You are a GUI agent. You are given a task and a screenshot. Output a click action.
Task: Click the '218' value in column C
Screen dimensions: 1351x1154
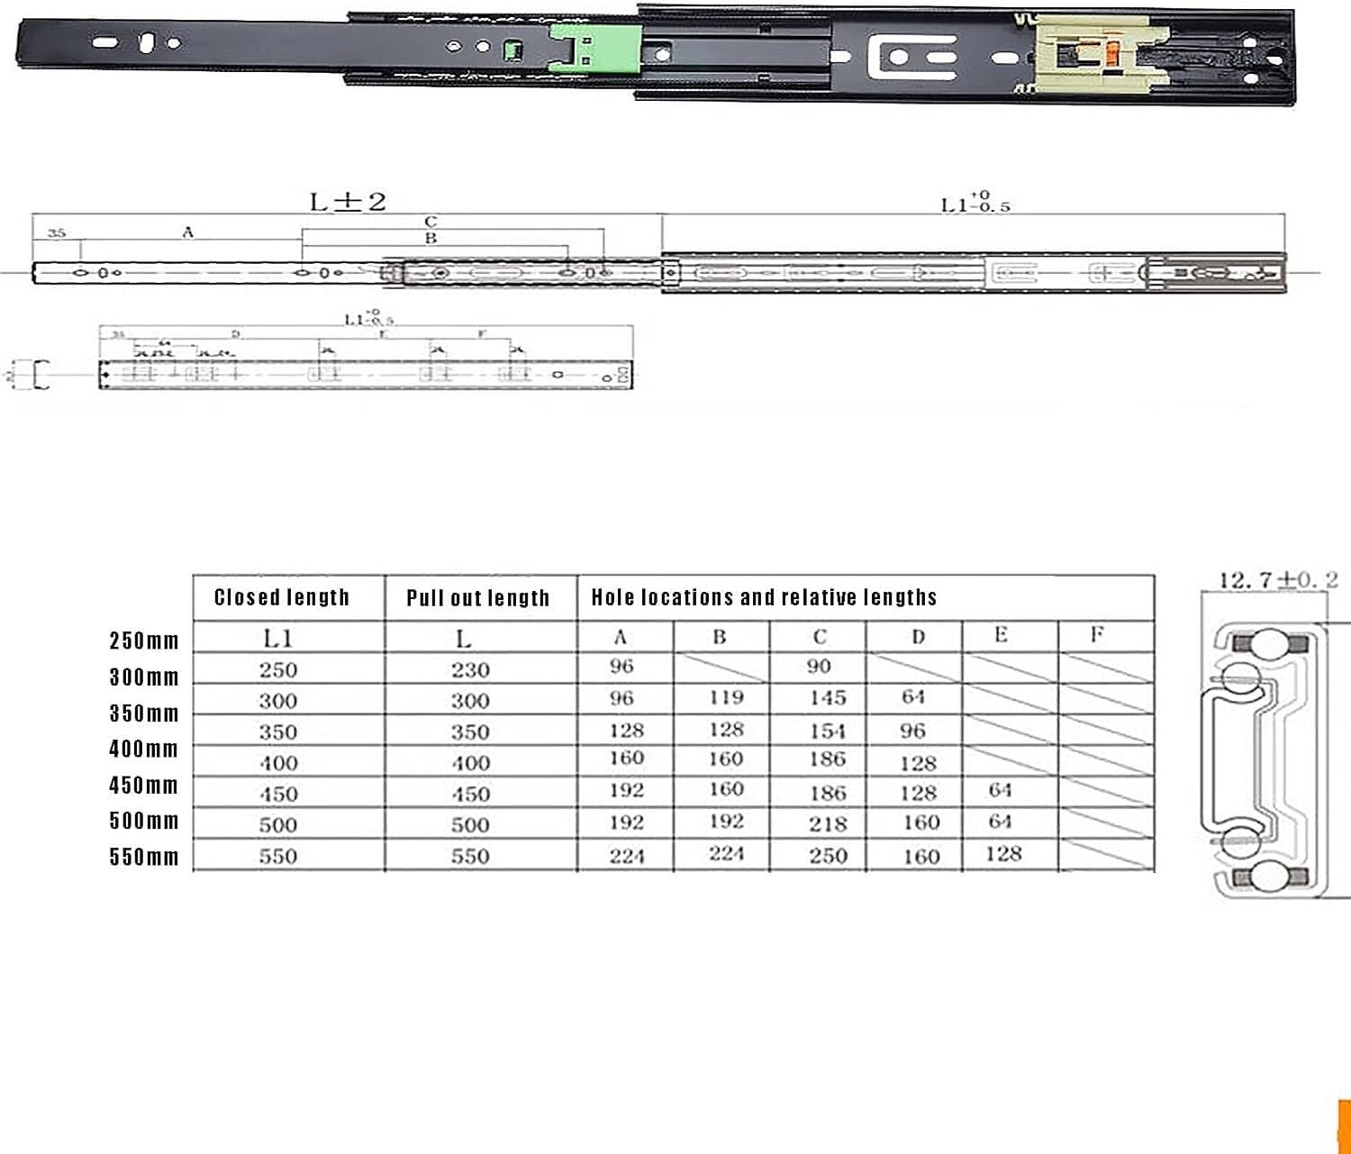tap(827, 824)
